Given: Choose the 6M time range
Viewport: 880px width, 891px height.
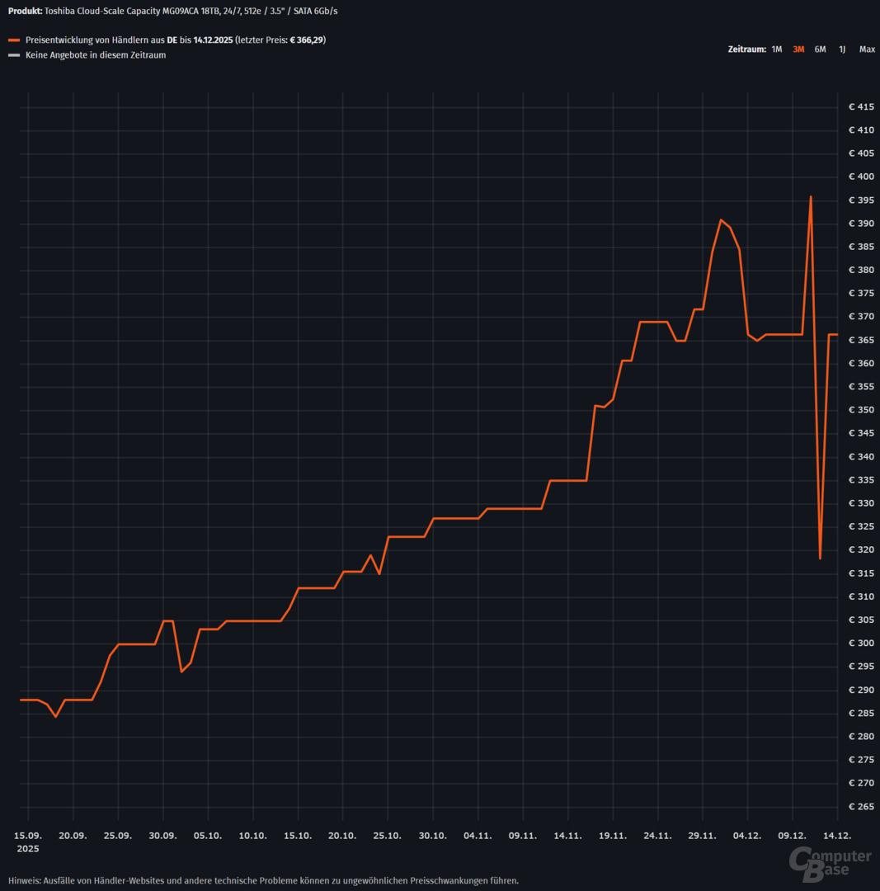Looking at the screenshot, I should pyautogui.click(x=820, y=49).
